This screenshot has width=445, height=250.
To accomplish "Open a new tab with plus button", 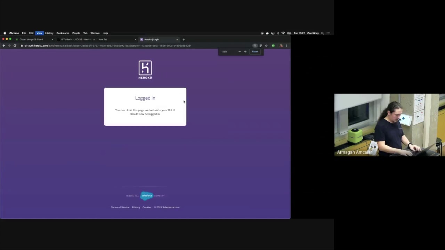I will tap(184, 40).
